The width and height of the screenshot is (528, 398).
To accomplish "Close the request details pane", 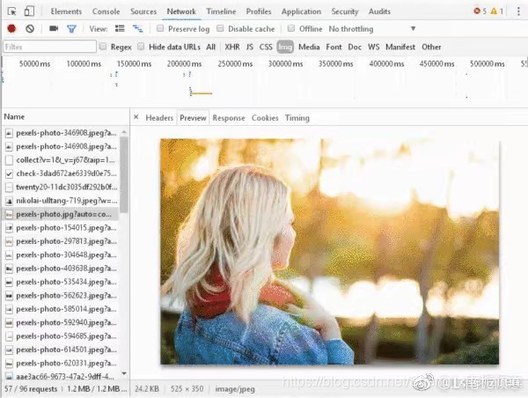I will [x=136, y=117].
